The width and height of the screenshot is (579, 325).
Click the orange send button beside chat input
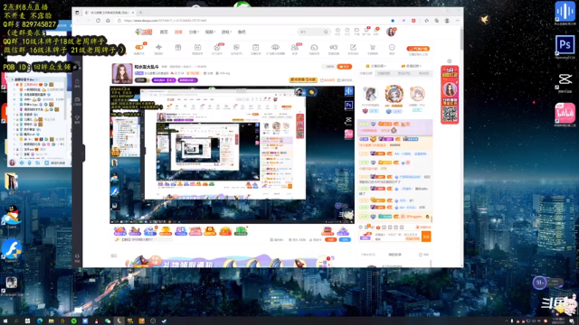pos(426,237)
